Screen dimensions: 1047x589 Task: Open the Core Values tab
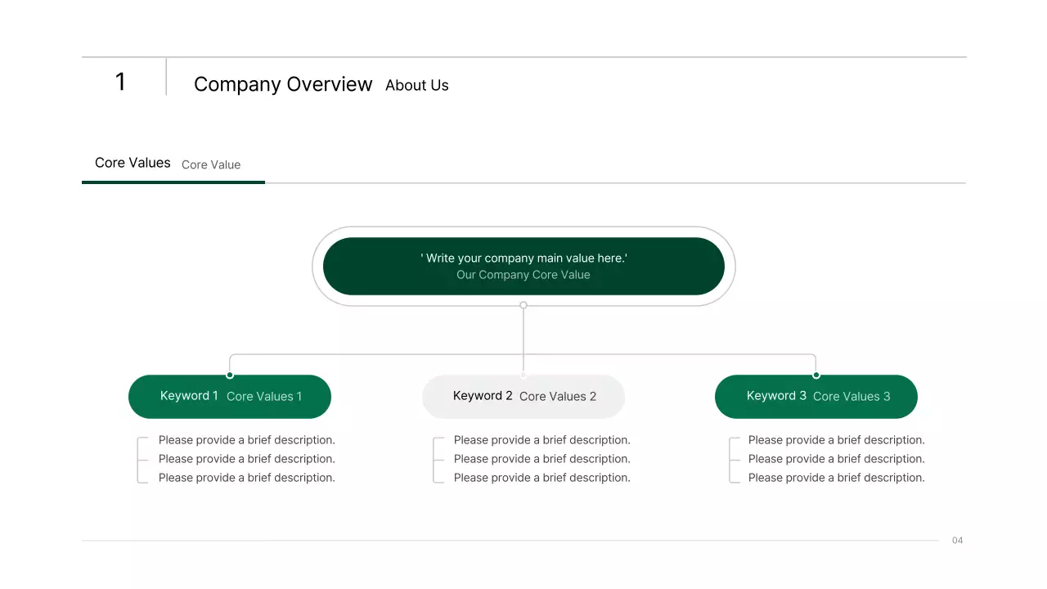pyautogui.click(x=133, y=163)
